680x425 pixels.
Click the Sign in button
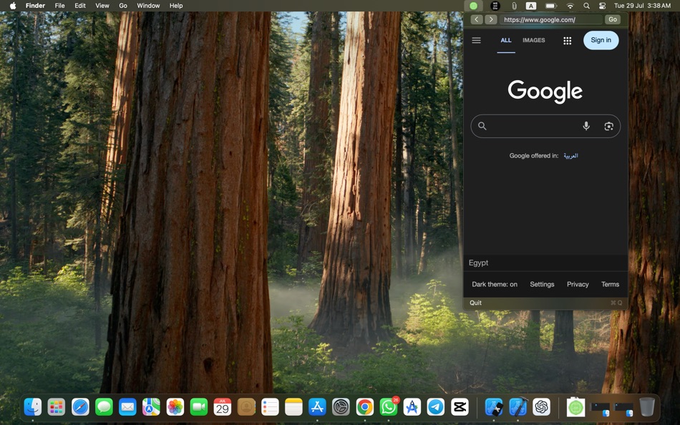coord(601,40)
